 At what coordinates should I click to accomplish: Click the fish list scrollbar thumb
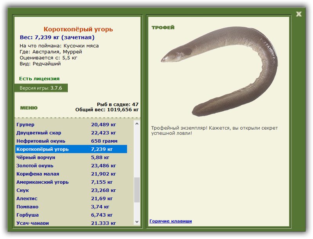137,190
